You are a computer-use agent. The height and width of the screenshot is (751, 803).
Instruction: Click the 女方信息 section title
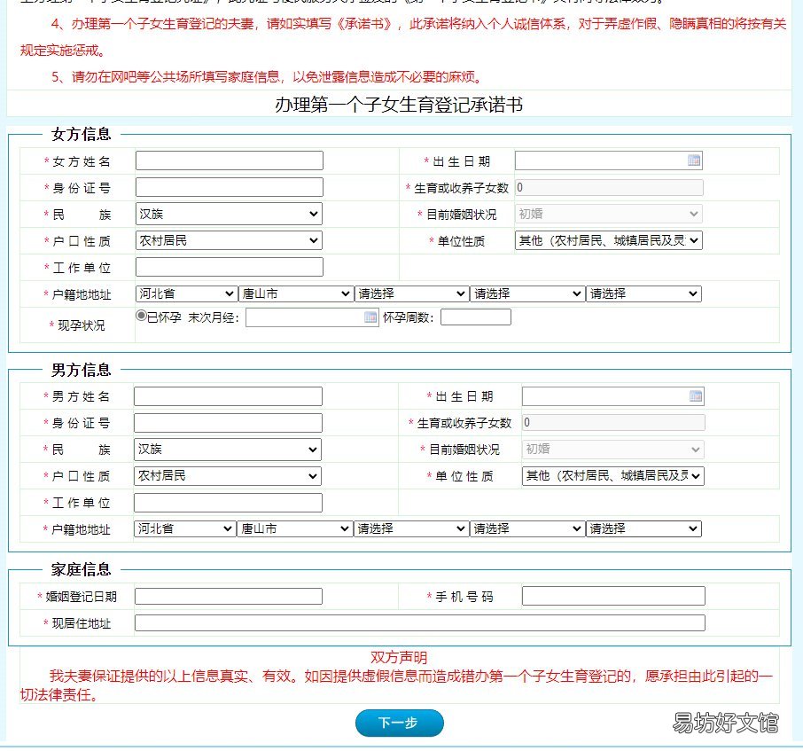[81, 134]
